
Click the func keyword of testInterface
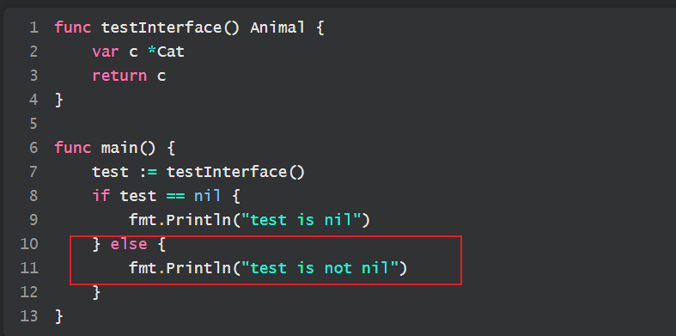73,28
